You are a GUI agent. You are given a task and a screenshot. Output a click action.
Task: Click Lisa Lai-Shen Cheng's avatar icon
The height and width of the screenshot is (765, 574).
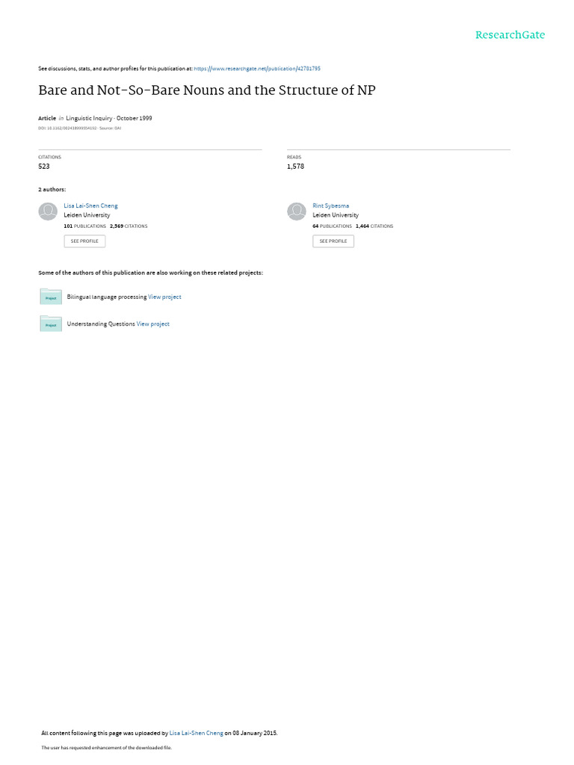48,211
